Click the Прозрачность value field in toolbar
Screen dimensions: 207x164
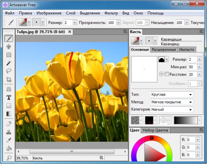tap(111, 23)
